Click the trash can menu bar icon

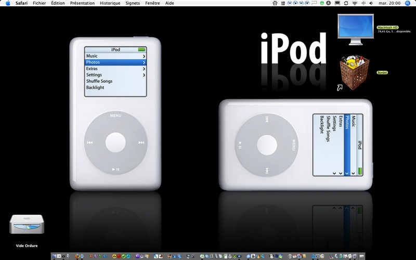click(x=283, y=3)
